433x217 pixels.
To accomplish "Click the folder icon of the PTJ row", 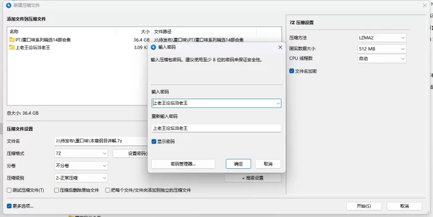I will pos(11,40).
